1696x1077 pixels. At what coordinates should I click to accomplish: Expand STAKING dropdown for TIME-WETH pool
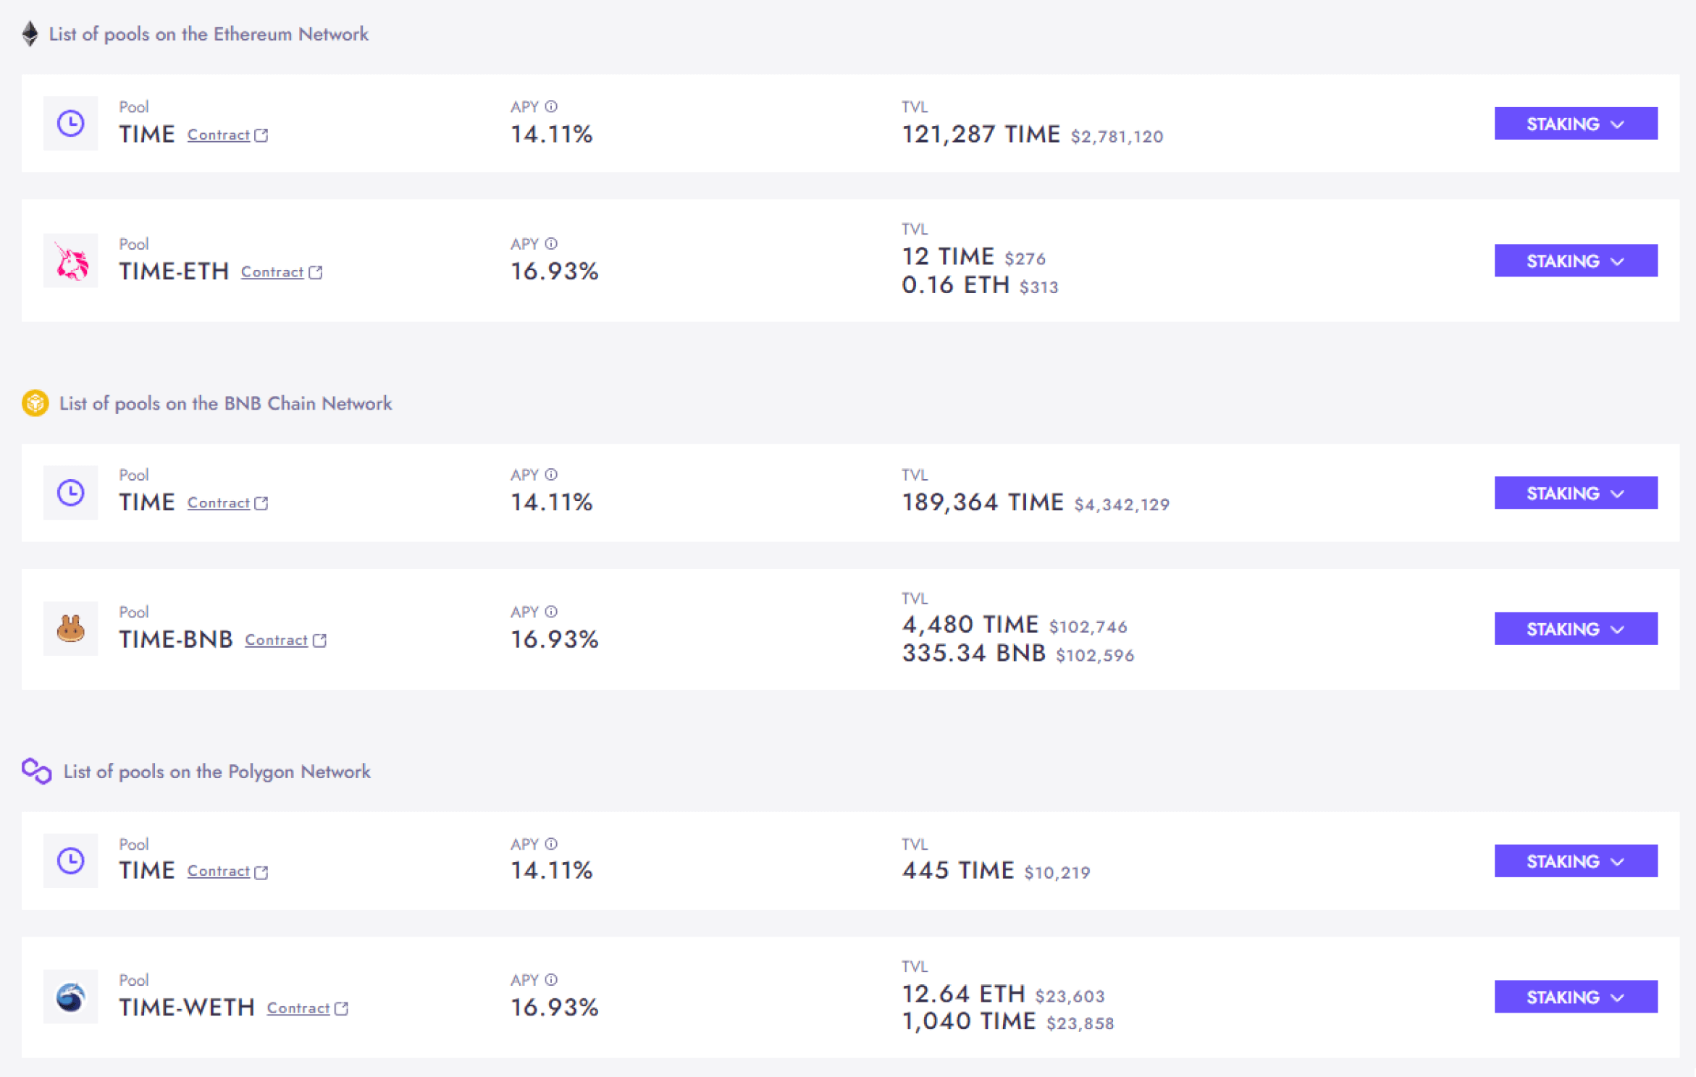1575,997
